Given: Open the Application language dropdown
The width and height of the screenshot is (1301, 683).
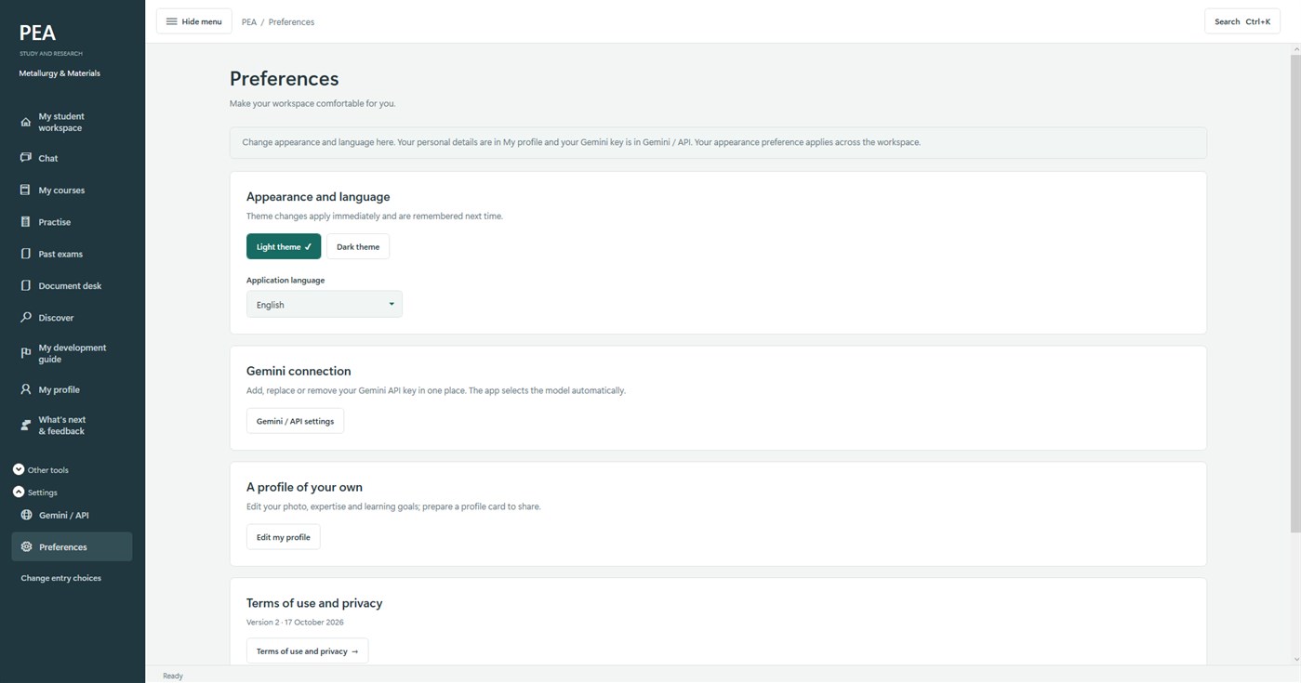Looking at the screenshot, I should point(325,304).
